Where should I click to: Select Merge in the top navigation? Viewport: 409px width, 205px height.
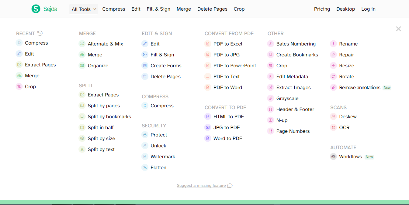click(x=184, y=9)
